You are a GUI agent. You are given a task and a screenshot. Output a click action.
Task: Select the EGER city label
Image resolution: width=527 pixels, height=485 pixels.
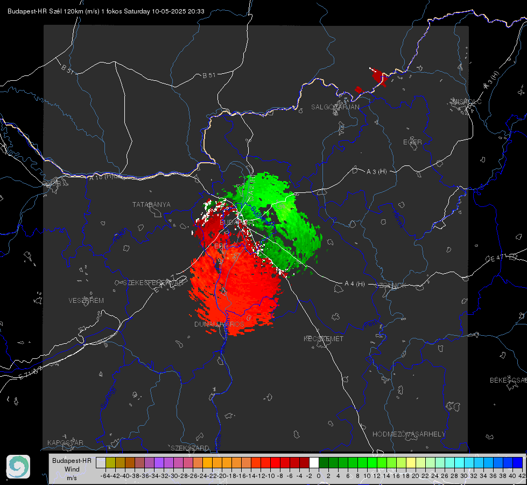tap(412, 142)
